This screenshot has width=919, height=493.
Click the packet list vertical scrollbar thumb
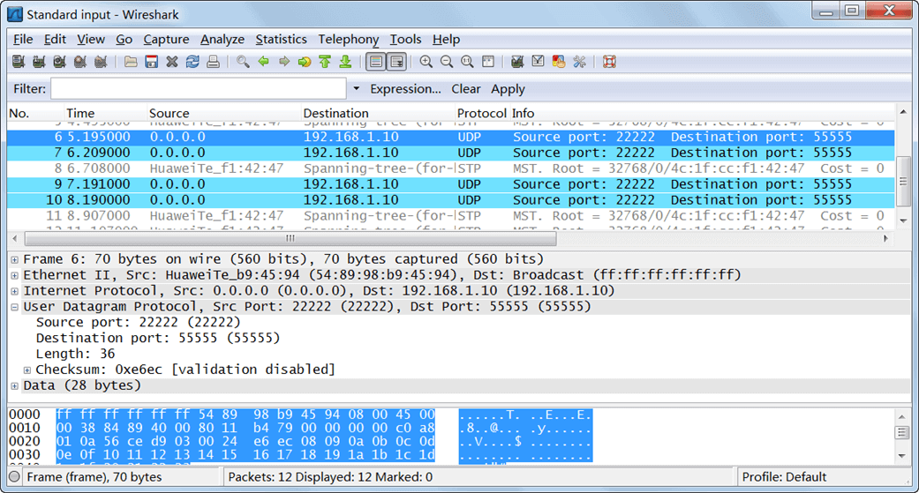pyautogui.click(x=903, y=182)
